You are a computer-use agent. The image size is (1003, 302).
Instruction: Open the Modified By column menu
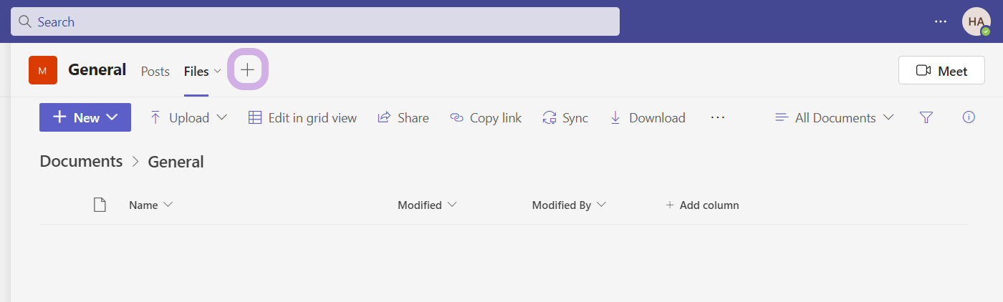click(569, 205)
